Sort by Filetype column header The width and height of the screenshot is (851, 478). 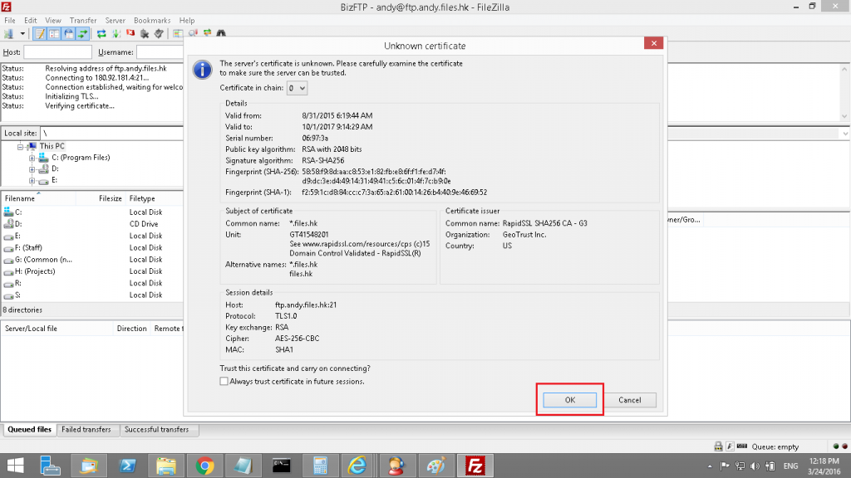(154, 198)
